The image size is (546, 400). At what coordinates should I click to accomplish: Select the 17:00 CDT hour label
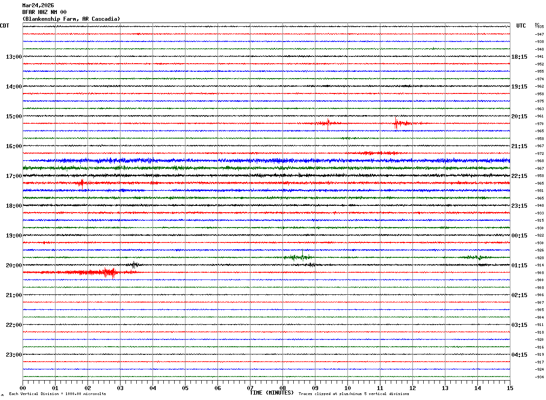click(14, 176)
